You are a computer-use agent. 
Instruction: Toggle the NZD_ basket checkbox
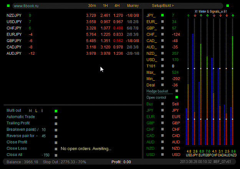coord(162,53)
